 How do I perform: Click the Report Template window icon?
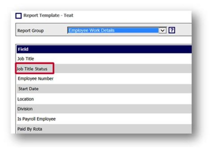point(19,16)
